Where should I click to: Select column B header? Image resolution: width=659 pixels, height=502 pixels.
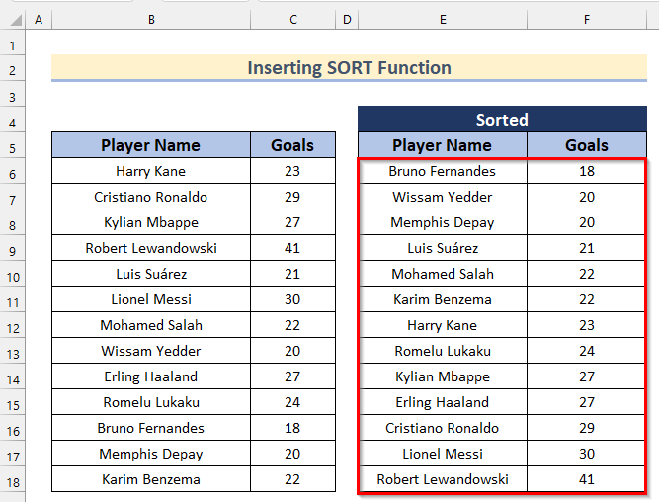pos(150,20)
